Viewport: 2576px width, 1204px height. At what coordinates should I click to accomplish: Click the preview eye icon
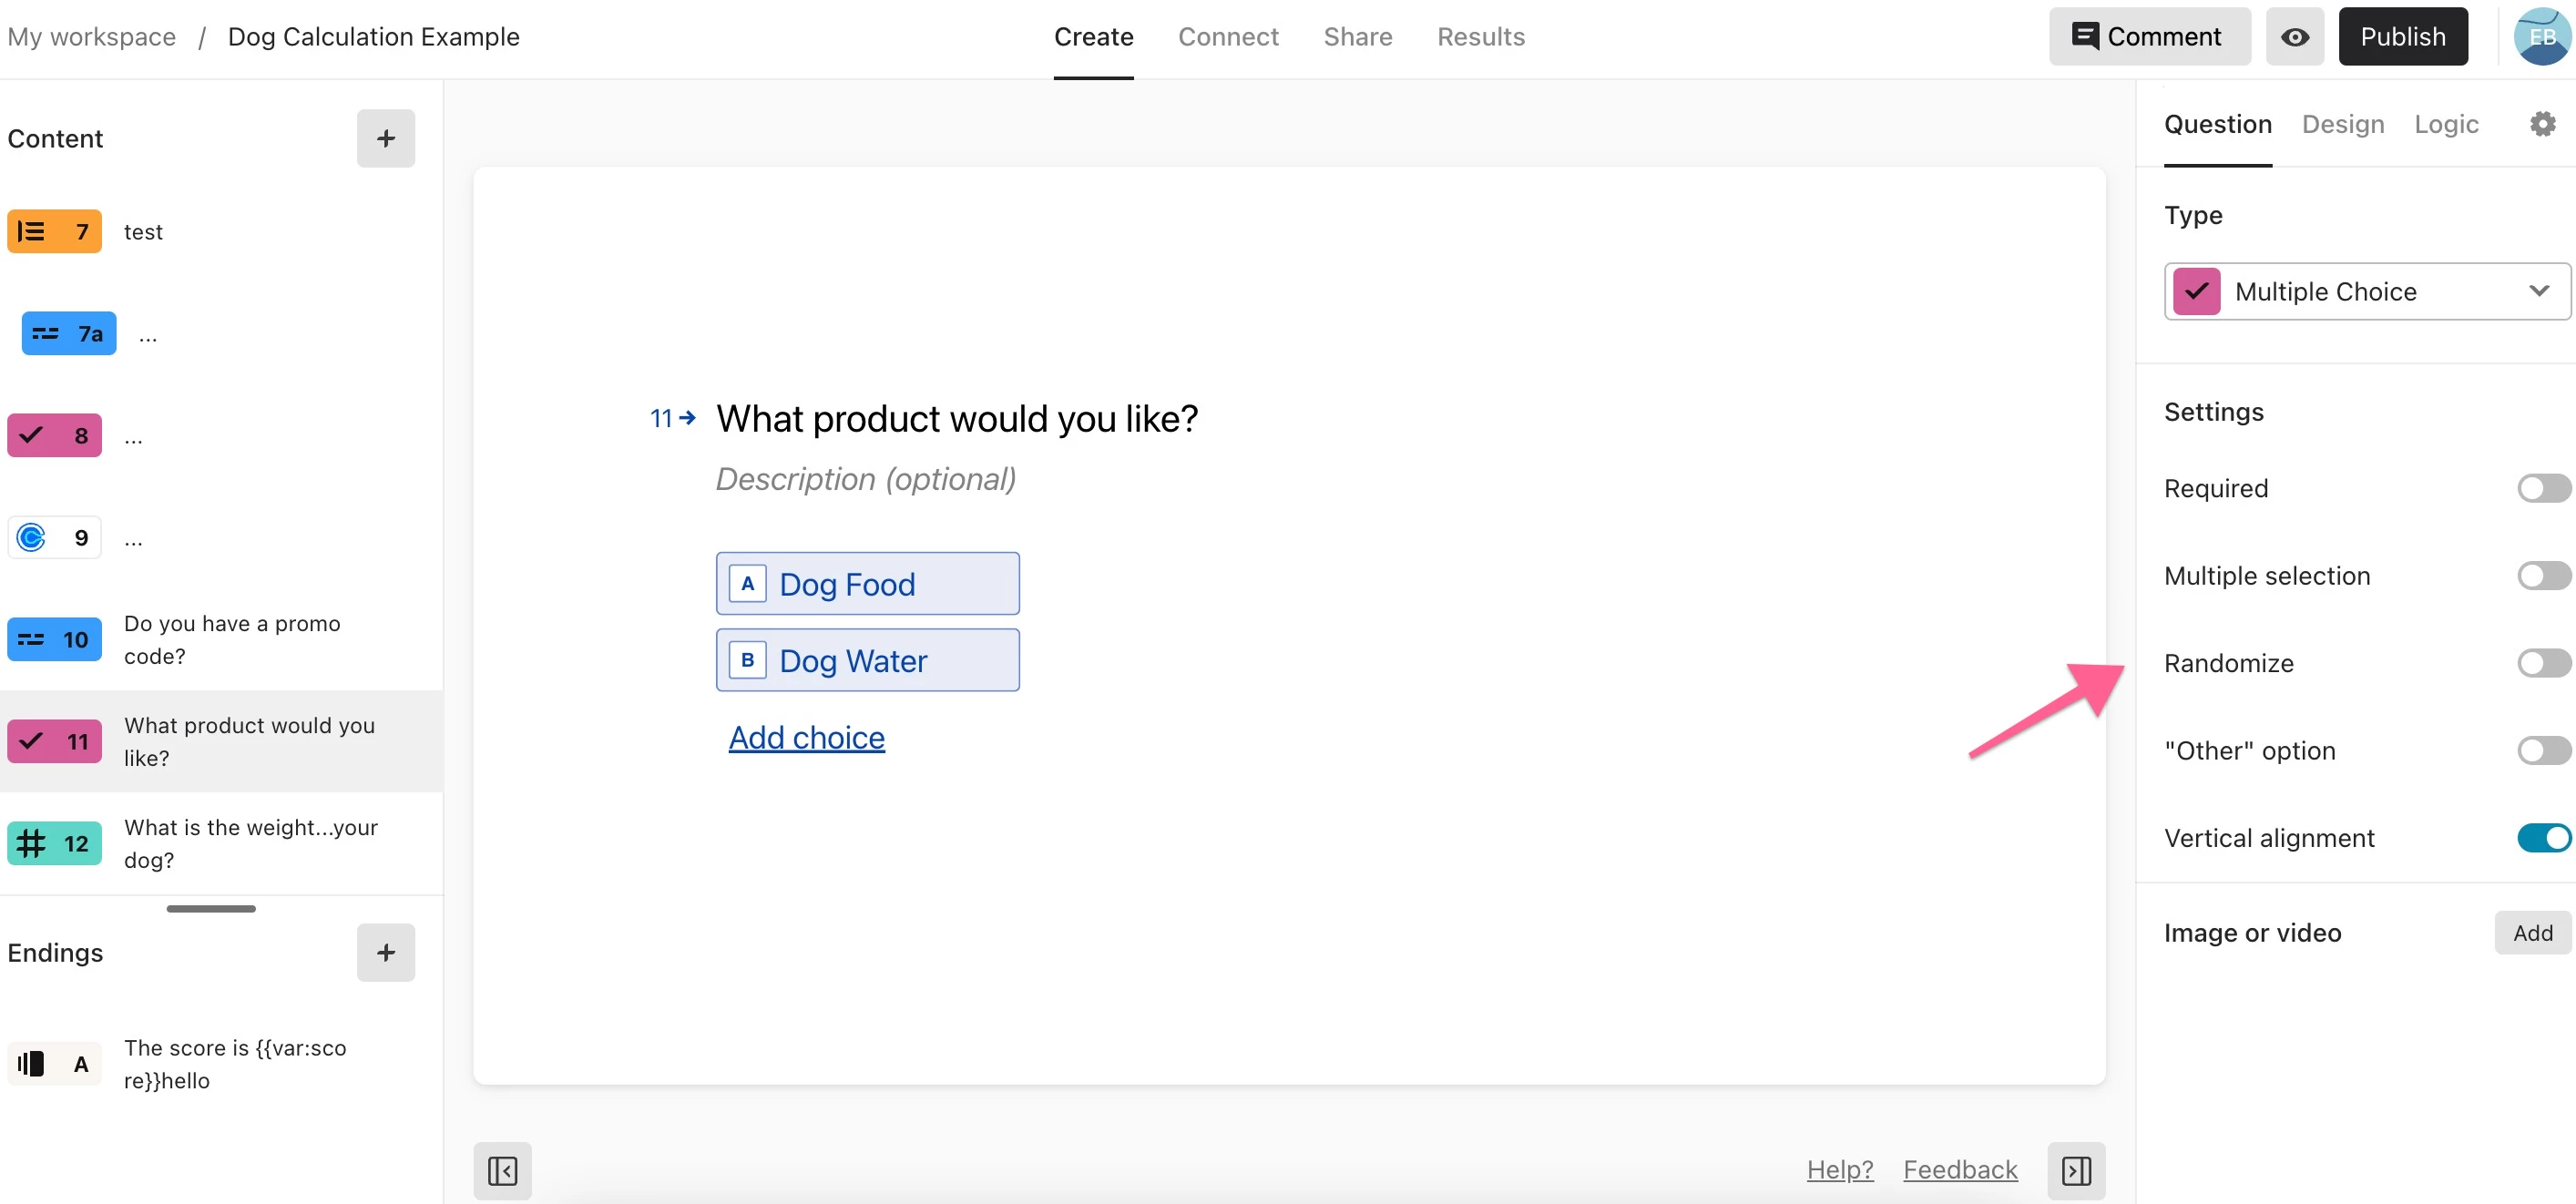click(2294, 37)
